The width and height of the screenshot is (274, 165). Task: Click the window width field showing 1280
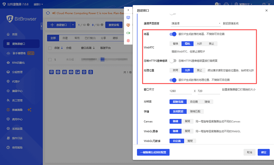(x=180, y=91)
